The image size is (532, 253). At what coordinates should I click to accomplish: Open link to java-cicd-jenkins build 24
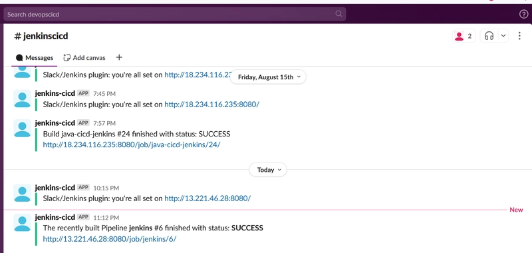point(132,144)
